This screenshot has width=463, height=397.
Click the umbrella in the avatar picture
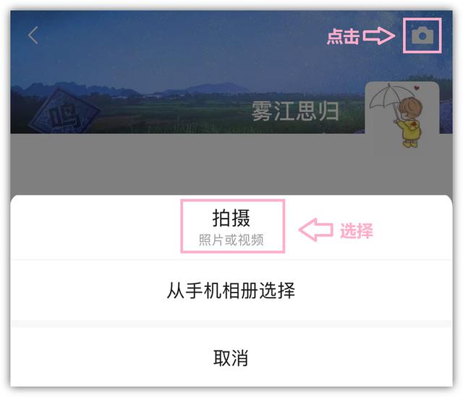[386, 98]
